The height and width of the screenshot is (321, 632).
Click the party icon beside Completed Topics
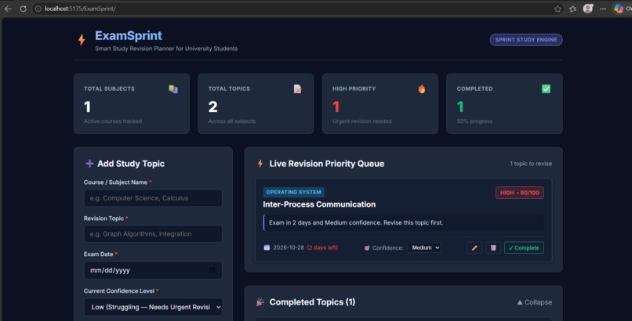pyautogui.click(x=260, y=301)
